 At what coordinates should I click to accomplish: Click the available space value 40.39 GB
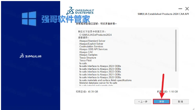pos(93,92)
